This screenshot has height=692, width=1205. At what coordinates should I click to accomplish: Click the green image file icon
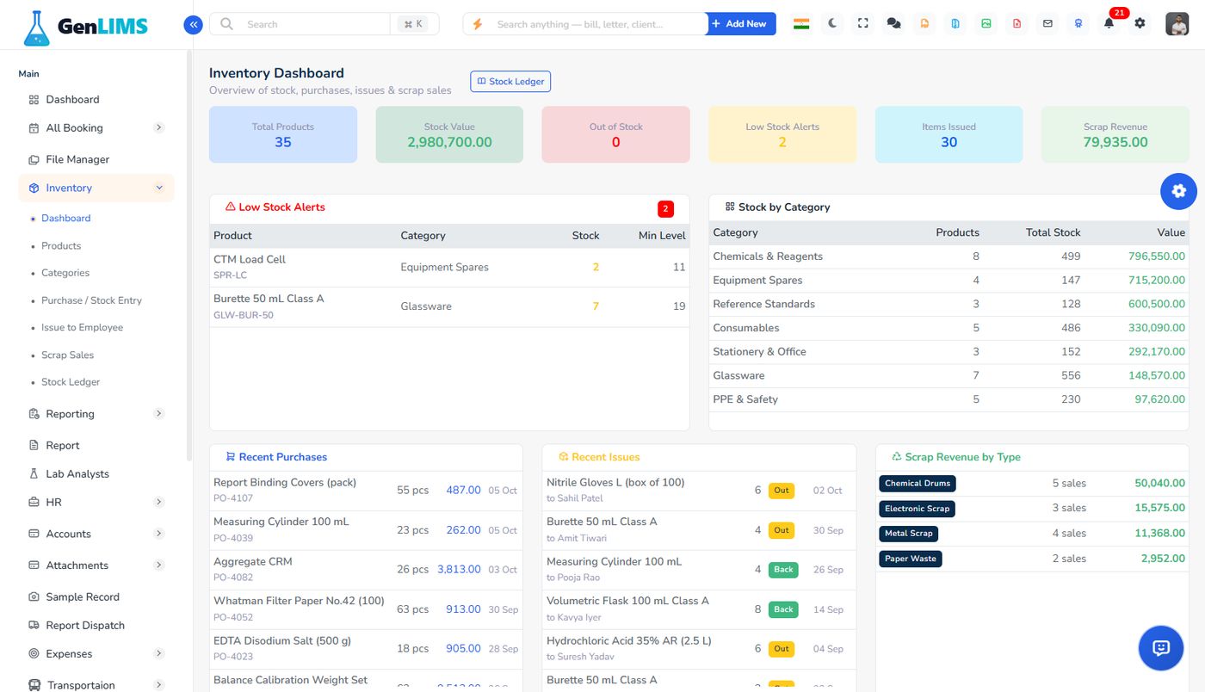coord(986,24)
